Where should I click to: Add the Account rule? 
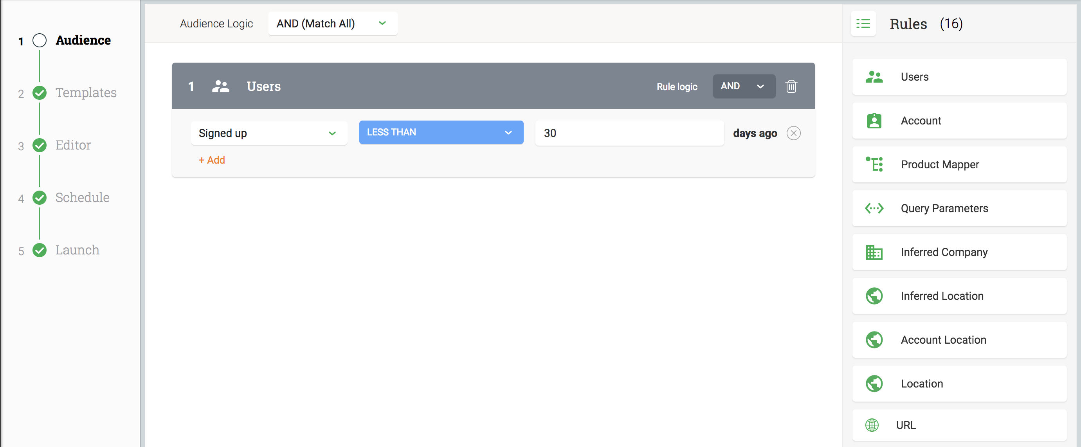point(959,121)
